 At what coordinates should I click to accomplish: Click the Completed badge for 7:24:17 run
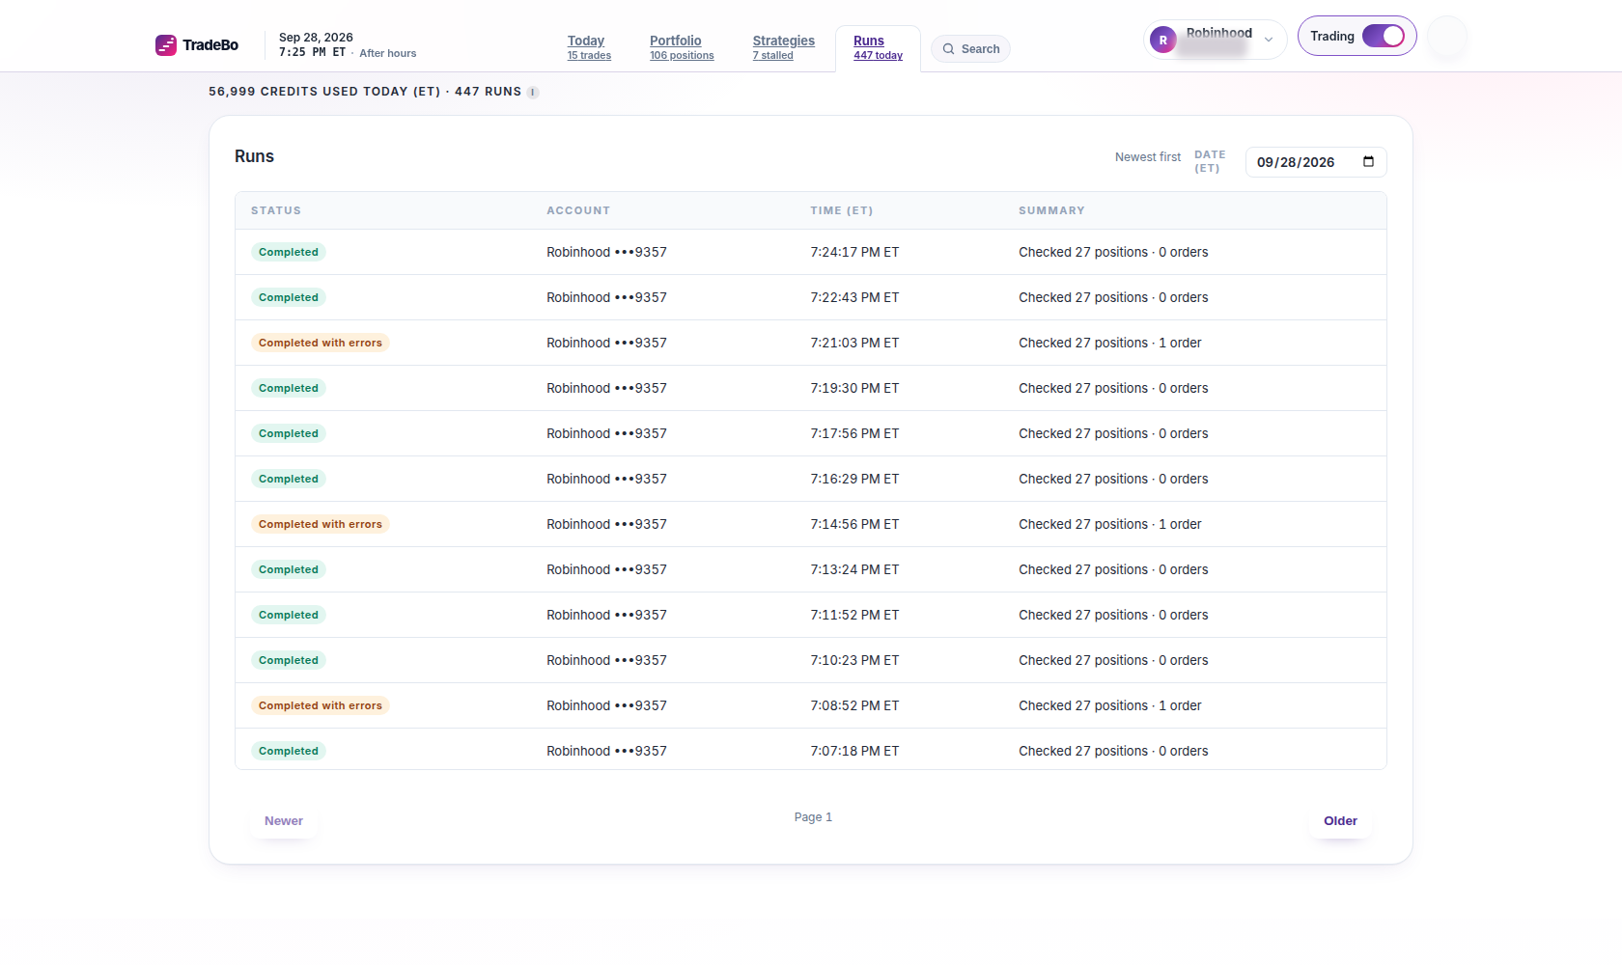[289, 252]
